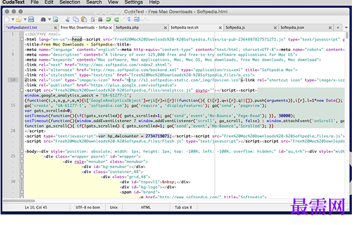Cut selection with the scissors icon
The image size is (356, 225).
coord(67,19)
